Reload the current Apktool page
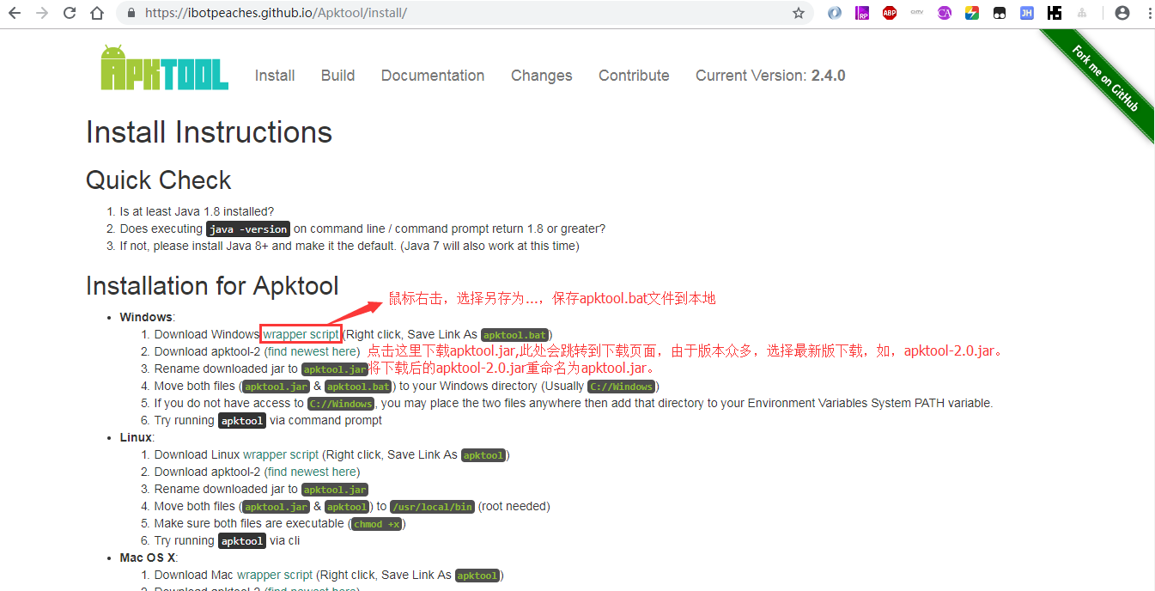This screenshot has width=1155, height=591. [70, 13]
